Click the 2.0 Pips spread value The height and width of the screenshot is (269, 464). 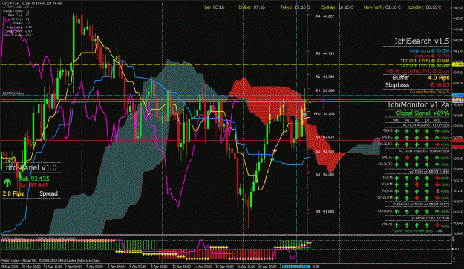(13, 193)
